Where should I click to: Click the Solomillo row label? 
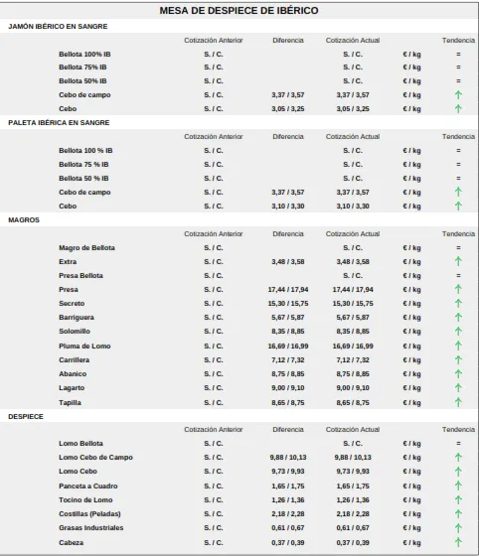tap(75, 332)
